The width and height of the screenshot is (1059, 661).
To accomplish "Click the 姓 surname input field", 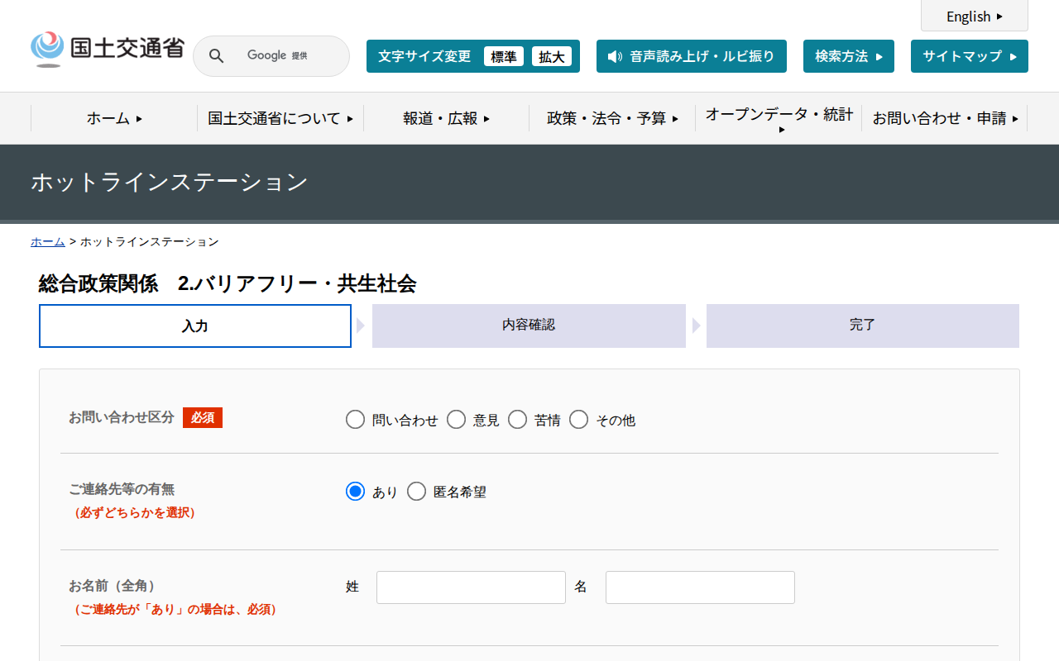I will pyautogui.click(x=471, y=587).
